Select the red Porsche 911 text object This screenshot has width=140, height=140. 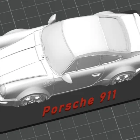point(80,103)
